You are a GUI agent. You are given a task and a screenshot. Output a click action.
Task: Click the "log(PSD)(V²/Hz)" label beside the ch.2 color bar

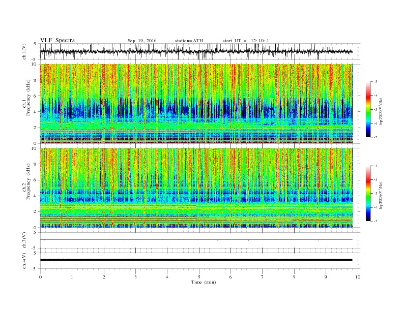click(381, 196)
